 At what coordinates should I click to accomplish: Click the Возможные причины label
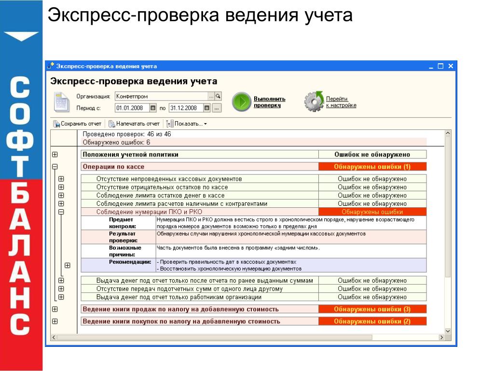click(125, 251)
